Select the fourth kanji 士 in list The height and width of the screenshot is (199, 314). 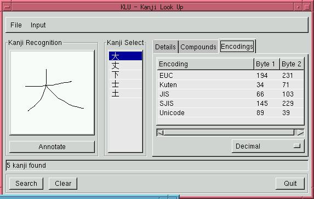pos(125,84)
